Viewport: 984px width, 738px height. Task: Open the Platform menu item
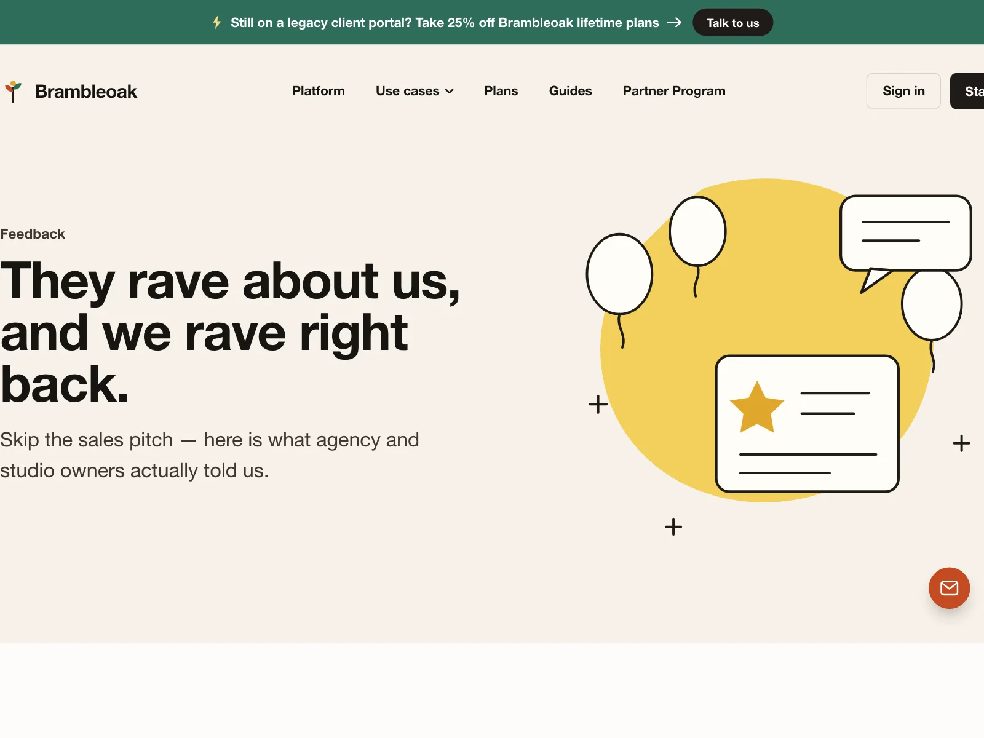tap(319, 91)
